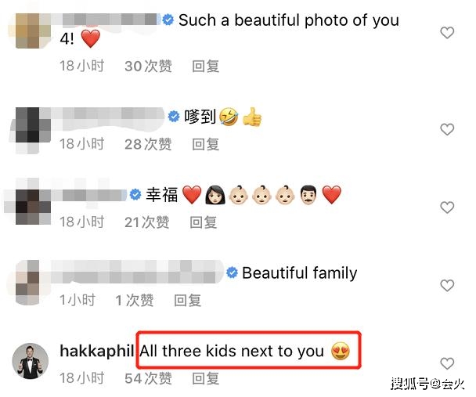View the 28次赞 likes list
The image size is (476, 397).
pyautogui.click(x=148, y=144)
